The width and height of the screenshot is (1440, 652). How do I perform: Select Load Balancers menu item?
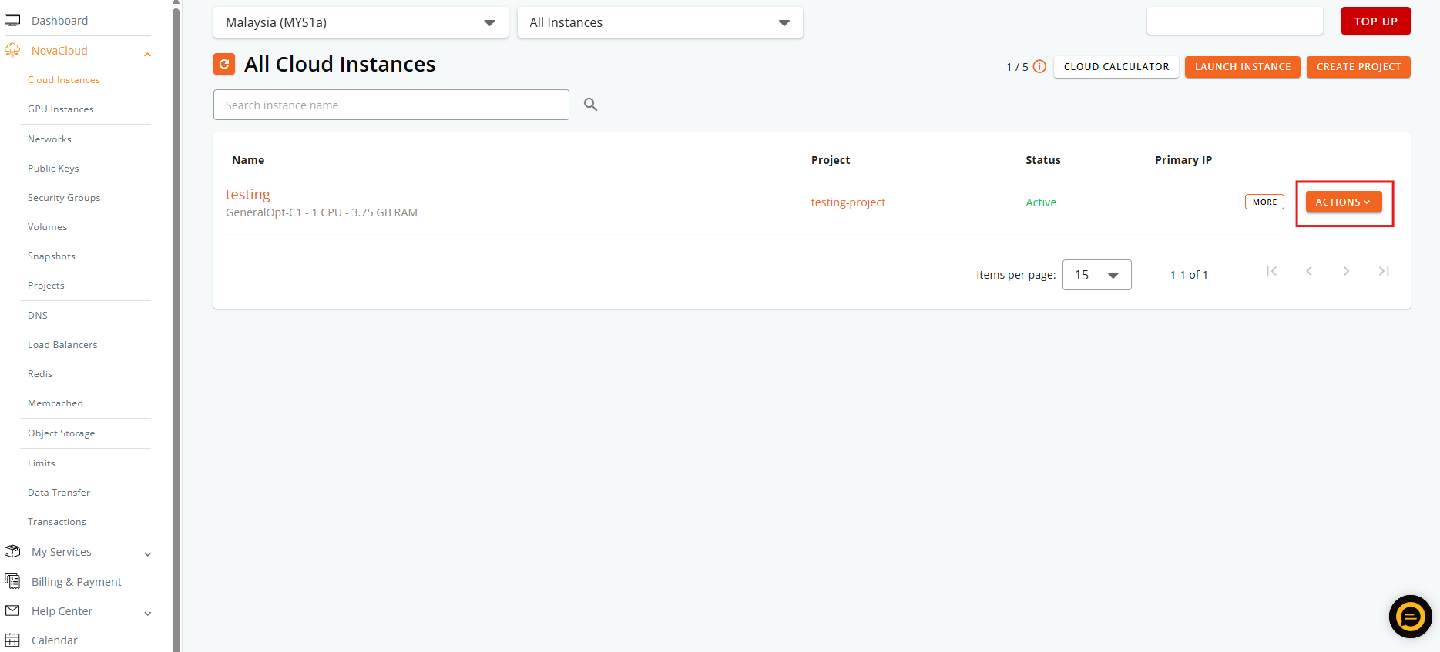click(62, 345)
